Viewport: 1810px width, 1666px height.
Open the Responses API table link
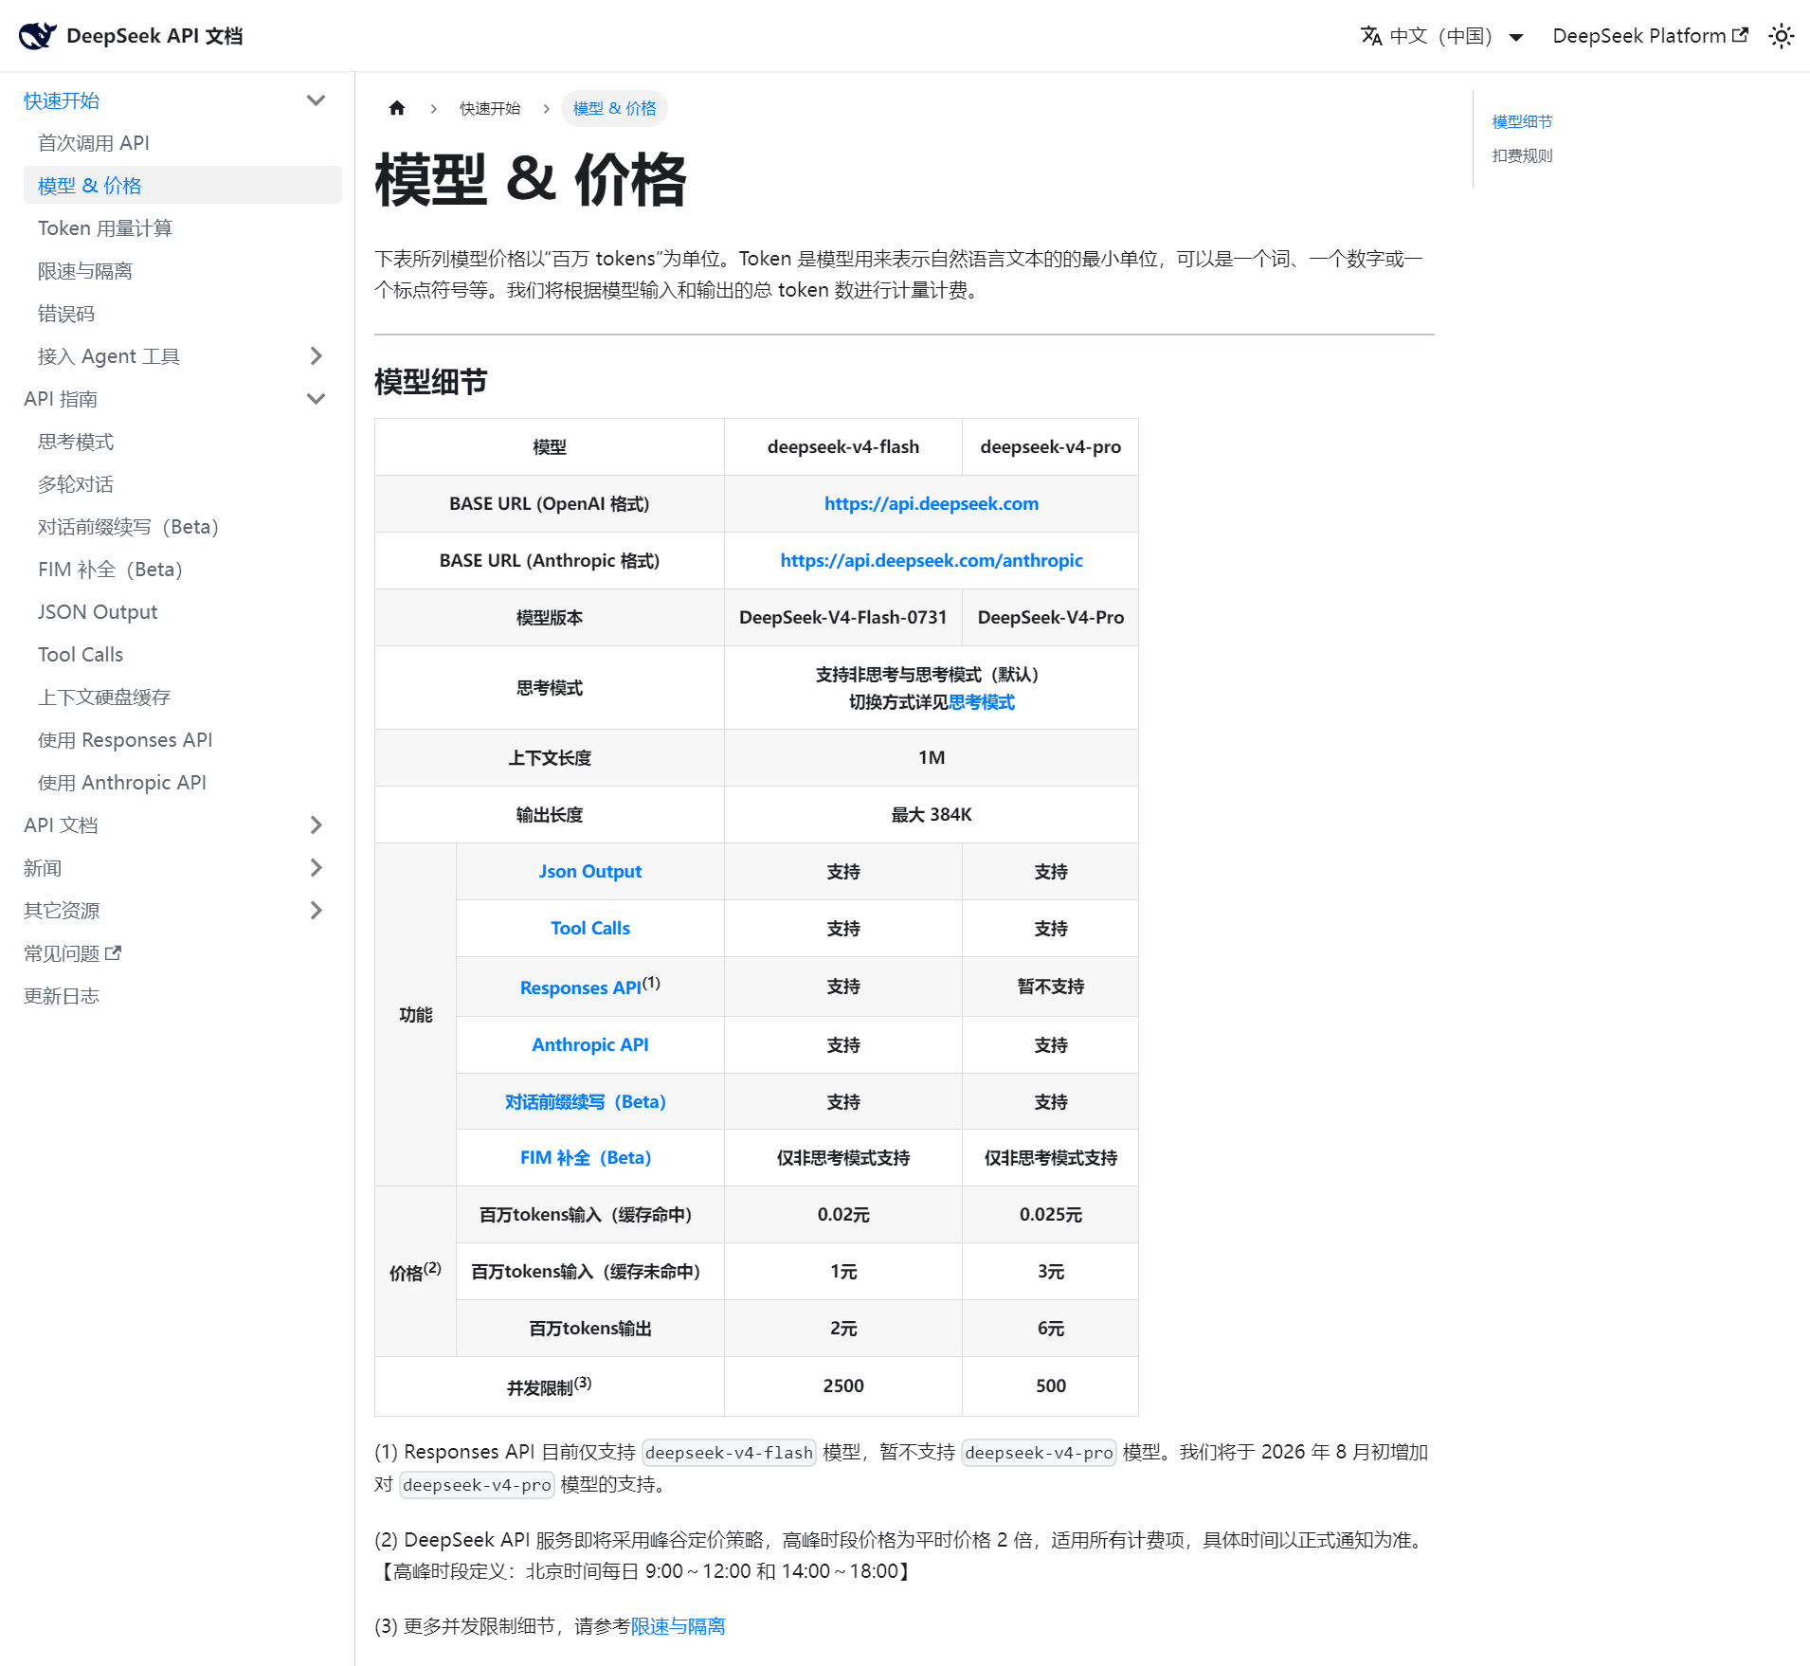click(x=581, y=987)
